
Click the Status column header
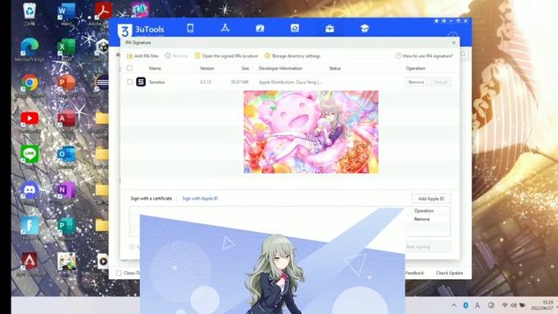[x=335, y=68]
